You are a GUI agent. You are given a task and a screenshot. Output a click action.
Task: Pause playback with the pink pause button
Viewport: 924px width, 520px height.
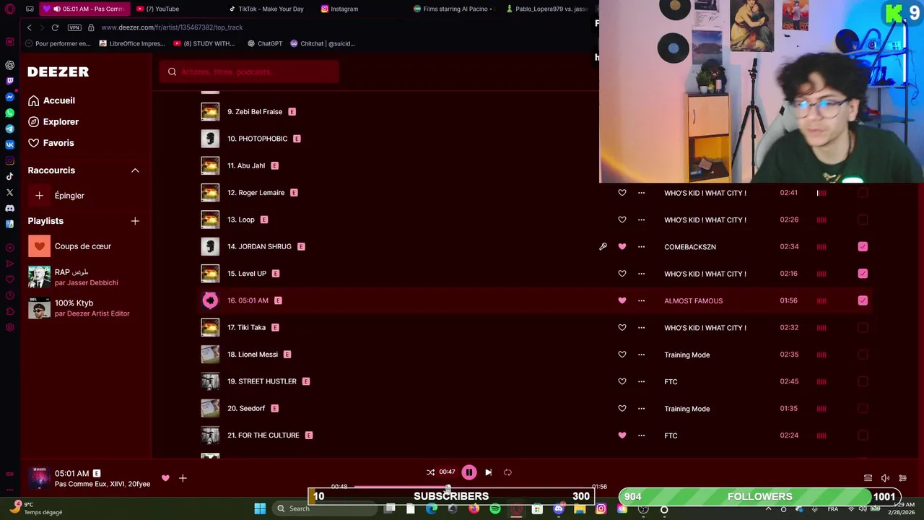coord(468,472)
